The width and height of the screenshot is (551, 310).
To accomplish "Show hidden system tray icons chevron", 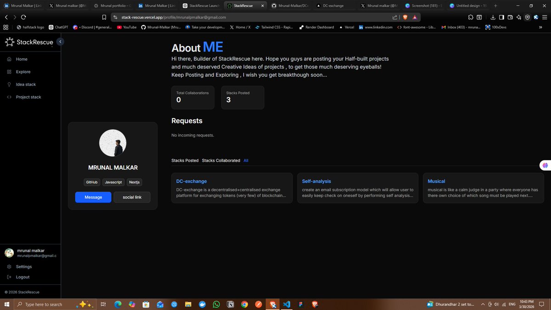I will tap(483, 304).
